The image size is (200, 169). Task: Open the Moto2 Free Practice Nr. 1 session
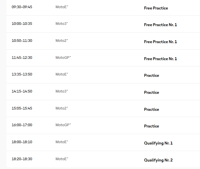pos(160,42)
